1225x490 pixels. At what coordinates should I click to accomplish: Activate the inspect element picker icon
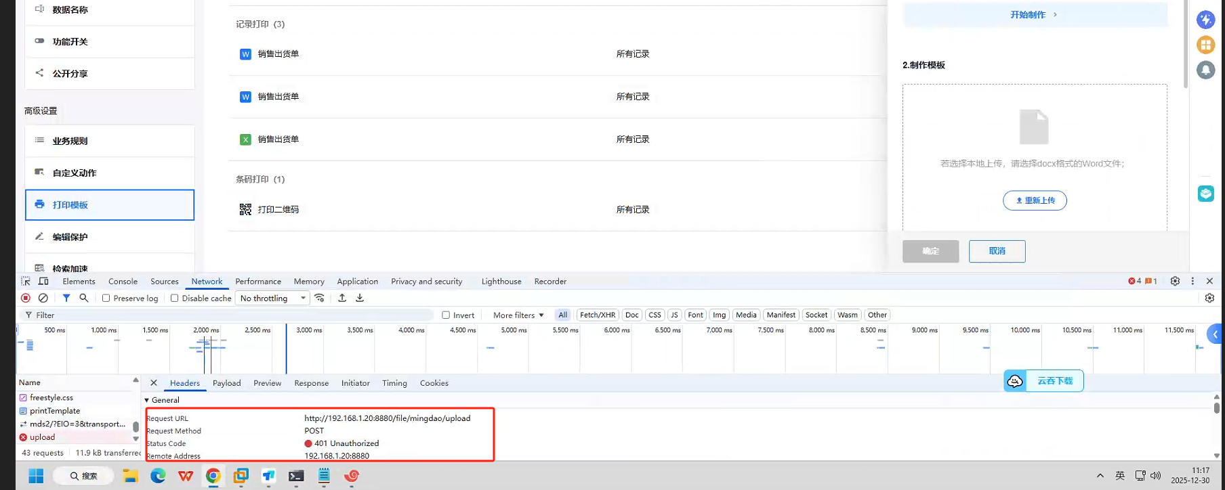[x=26, y=281]
